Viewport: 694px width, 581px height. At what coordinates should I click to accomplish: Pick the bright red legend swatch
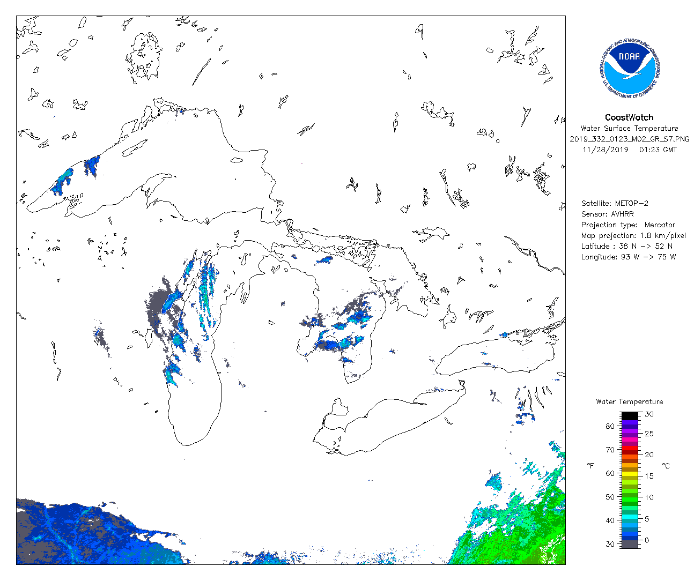[630, 448]
